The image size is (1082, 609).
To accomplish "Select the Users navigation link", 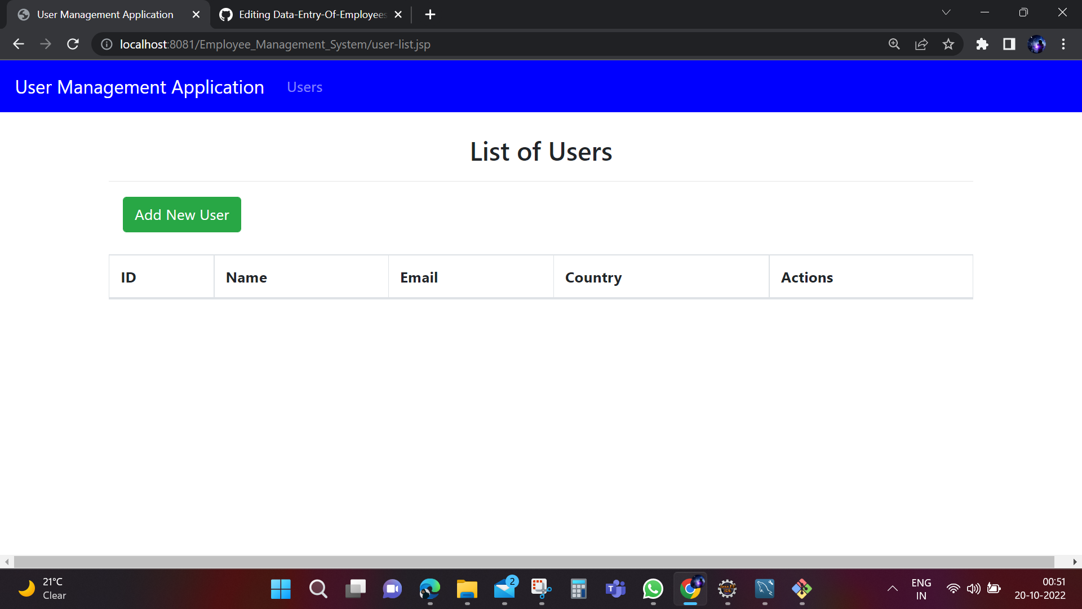I will (304, 87).
